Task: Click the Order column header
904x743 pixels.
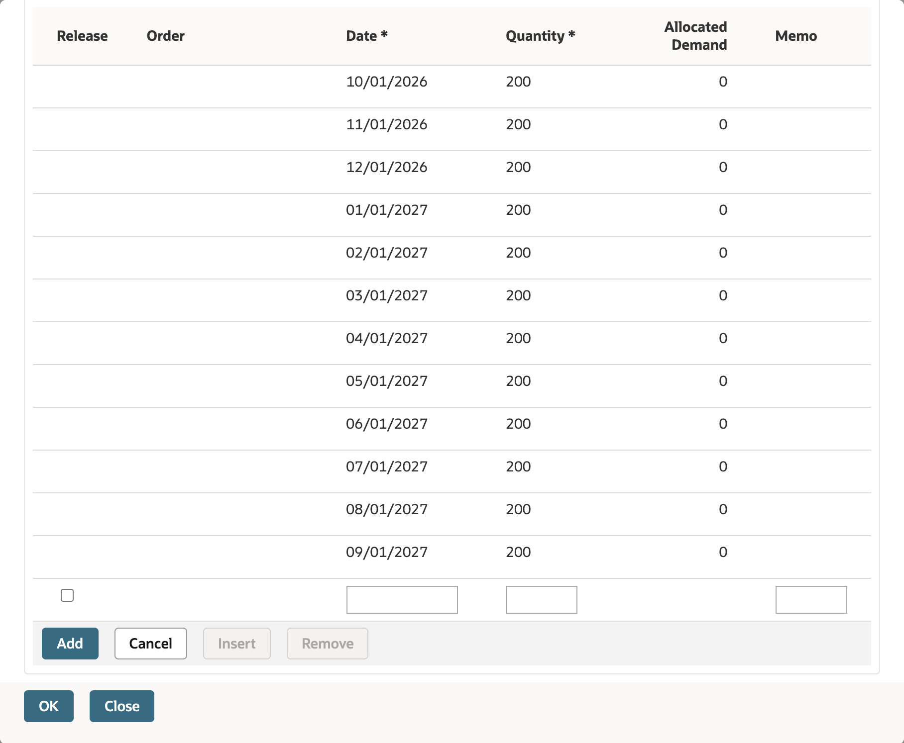Action: pyautogui.click(x=166, y=36)
